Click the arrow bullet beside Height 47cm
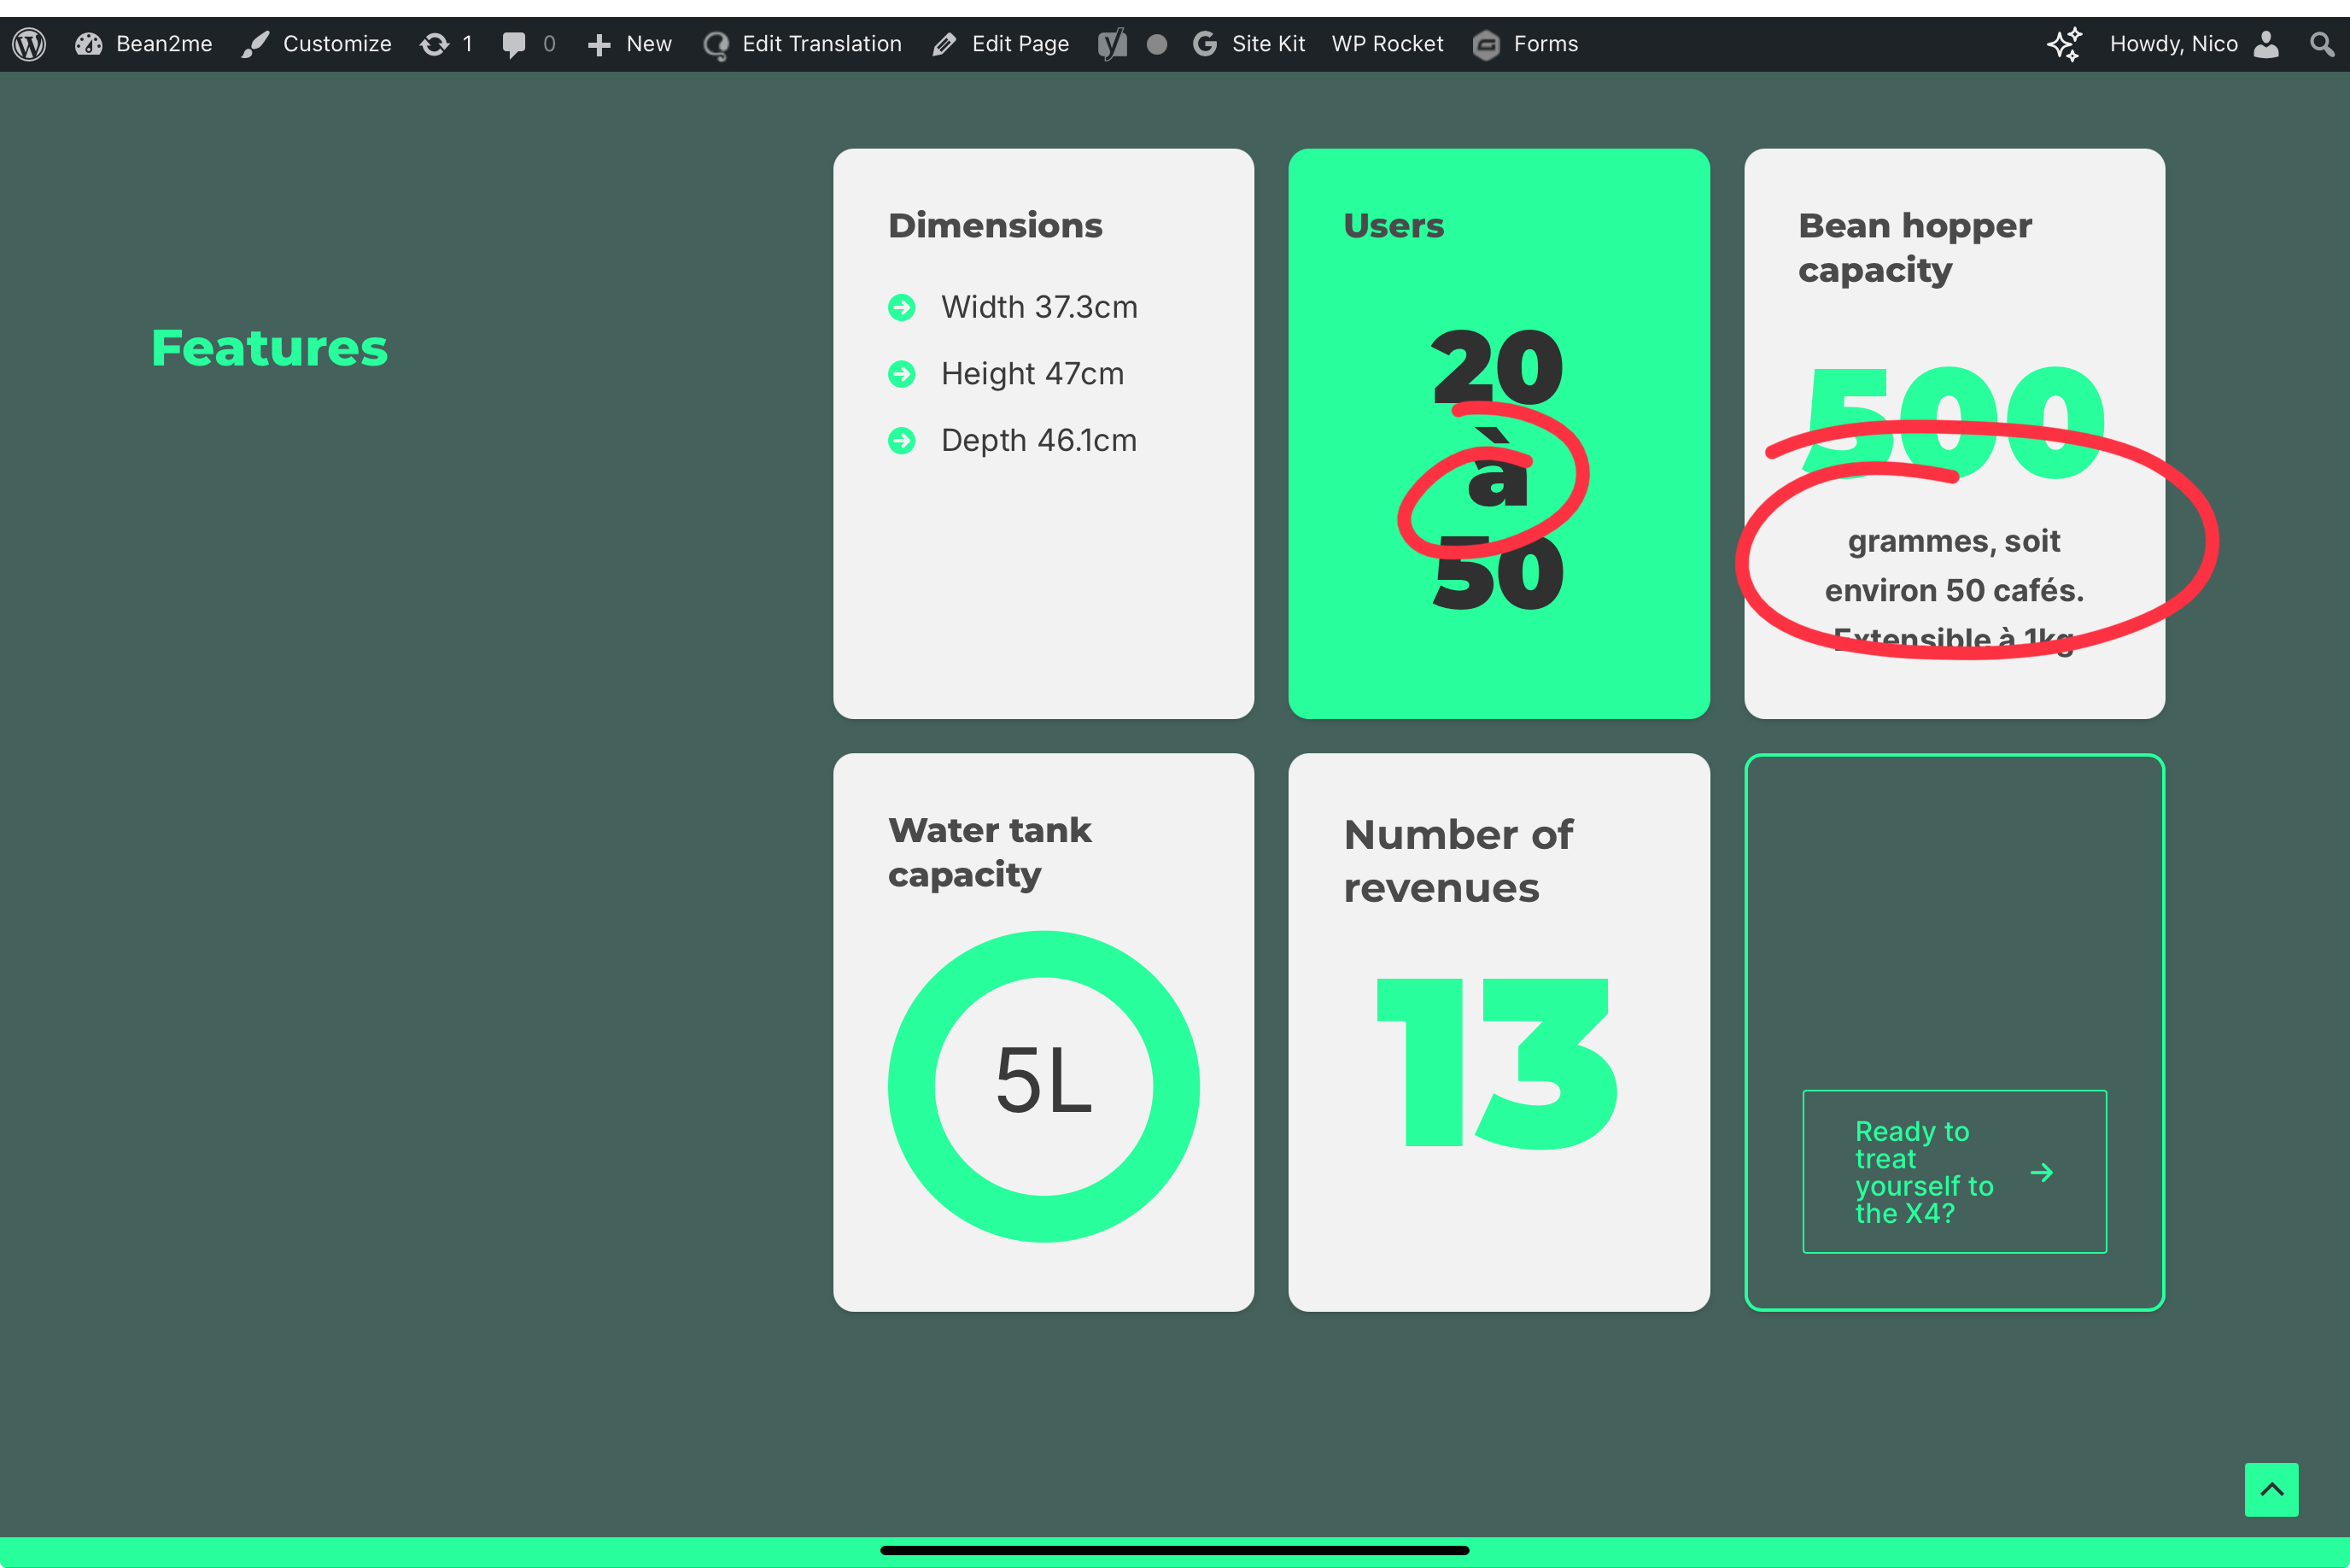Screen dimensions: 2350x1568 [x=902, y=374]
